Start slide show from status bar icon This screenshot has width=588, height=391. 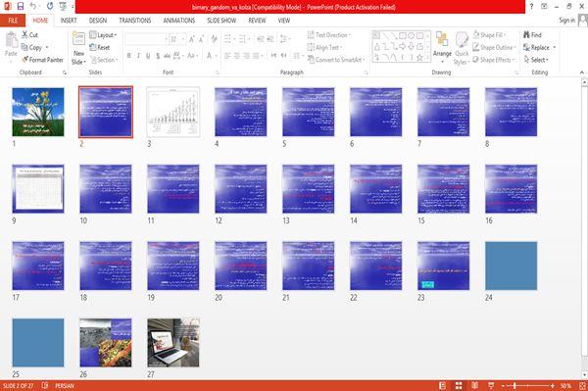(491, 385)
